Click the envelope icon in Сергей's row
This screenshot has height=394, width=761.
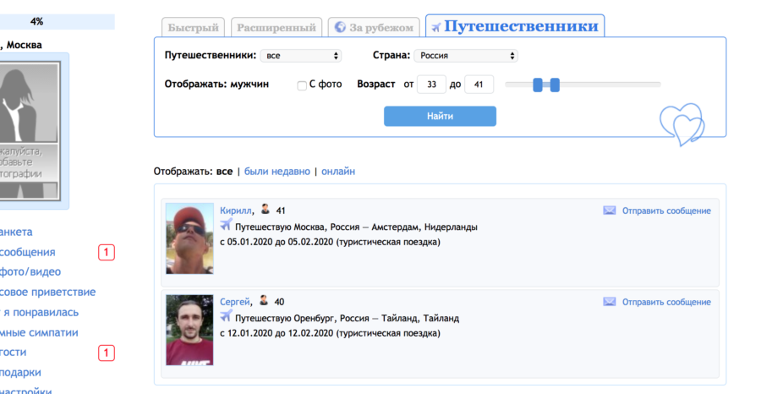click(609, 302)
